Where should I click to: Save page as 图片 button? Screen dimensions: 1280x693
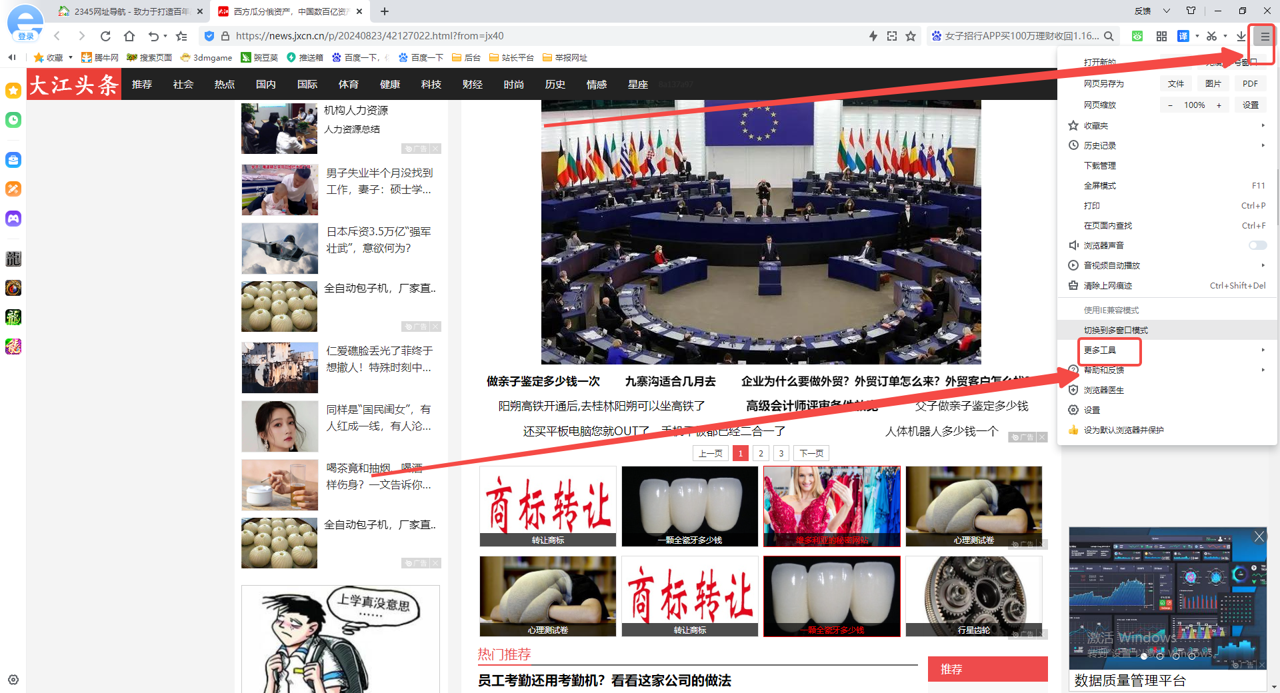click(x=1213, y=83)
